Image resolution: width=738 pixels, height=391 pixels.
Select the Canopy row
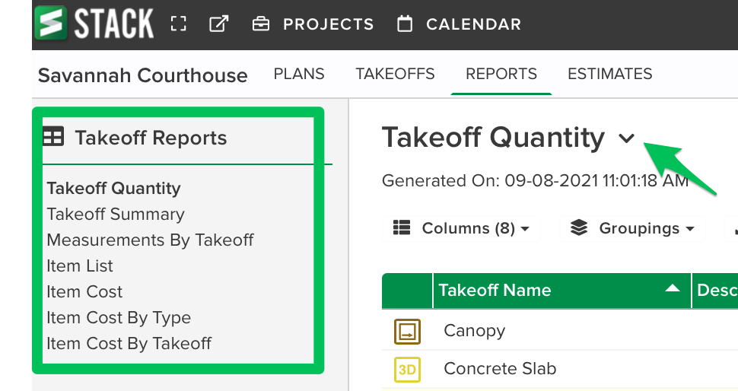pos(560,331)
